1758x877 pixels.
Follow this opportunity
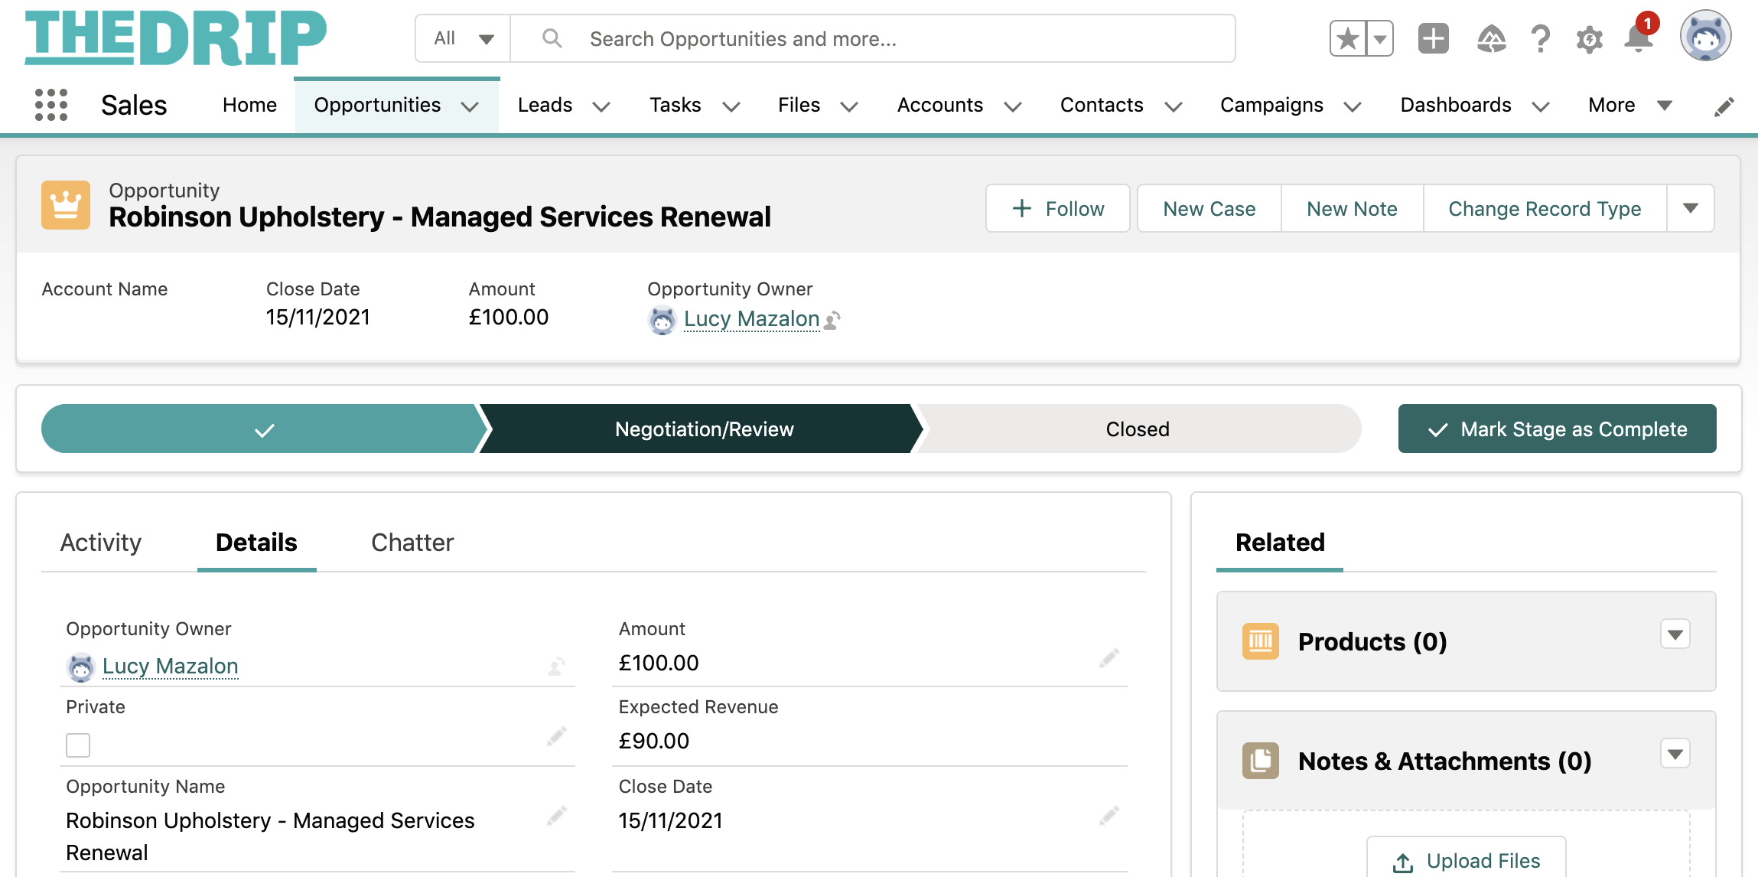click(x=1057, y=208)
